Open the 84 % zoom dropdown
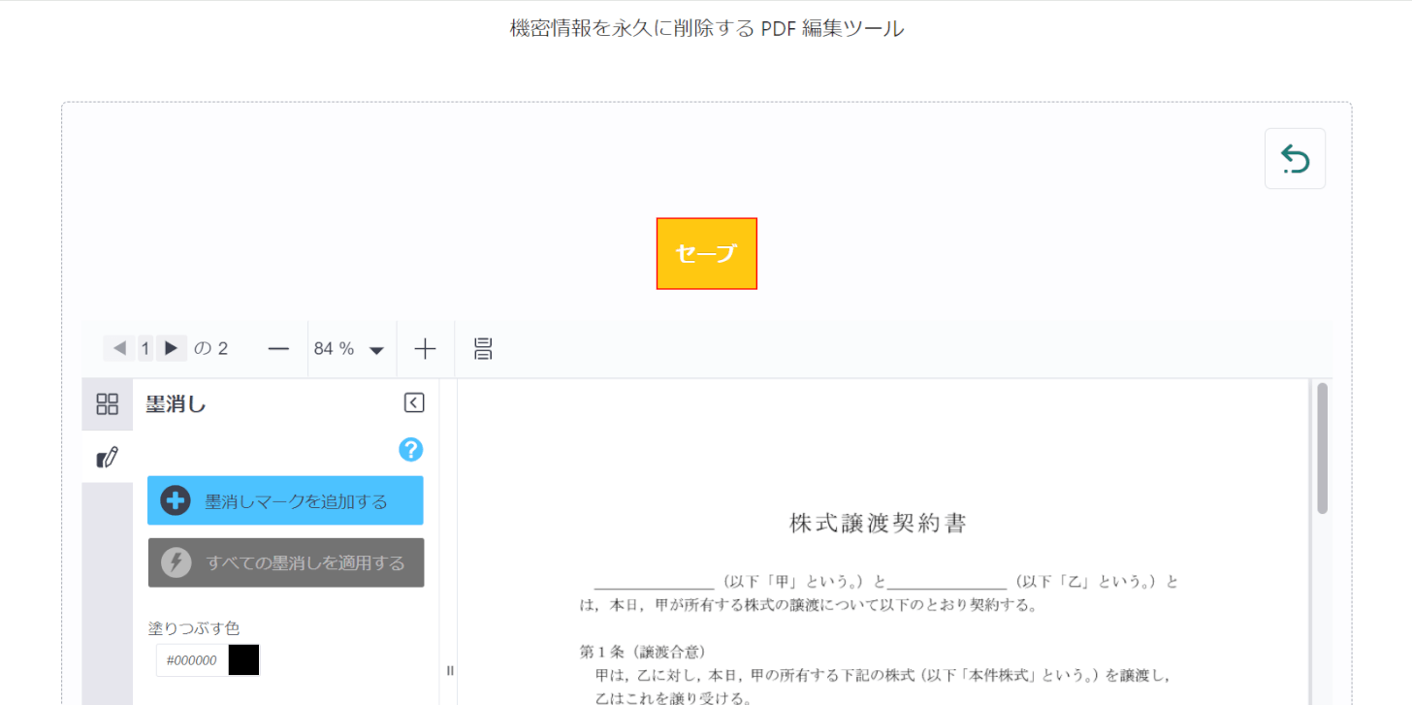This screenshot has width=1412, height=705. (350, 349)
